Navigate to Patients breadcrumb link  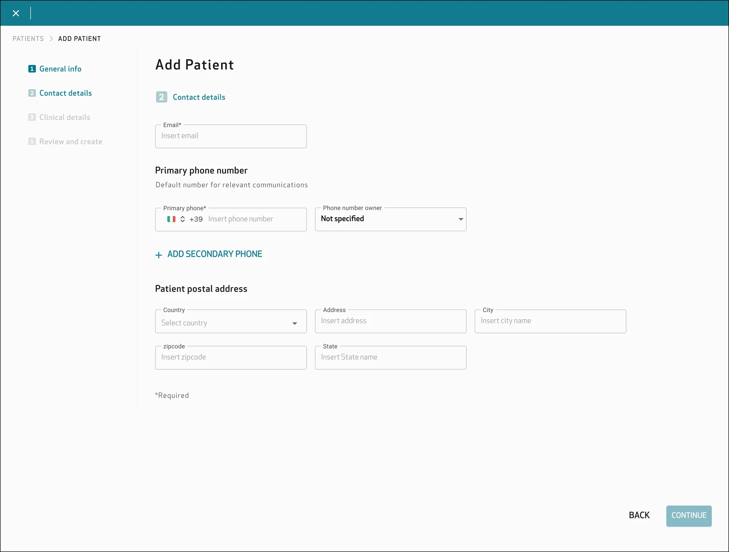[28, 39]
